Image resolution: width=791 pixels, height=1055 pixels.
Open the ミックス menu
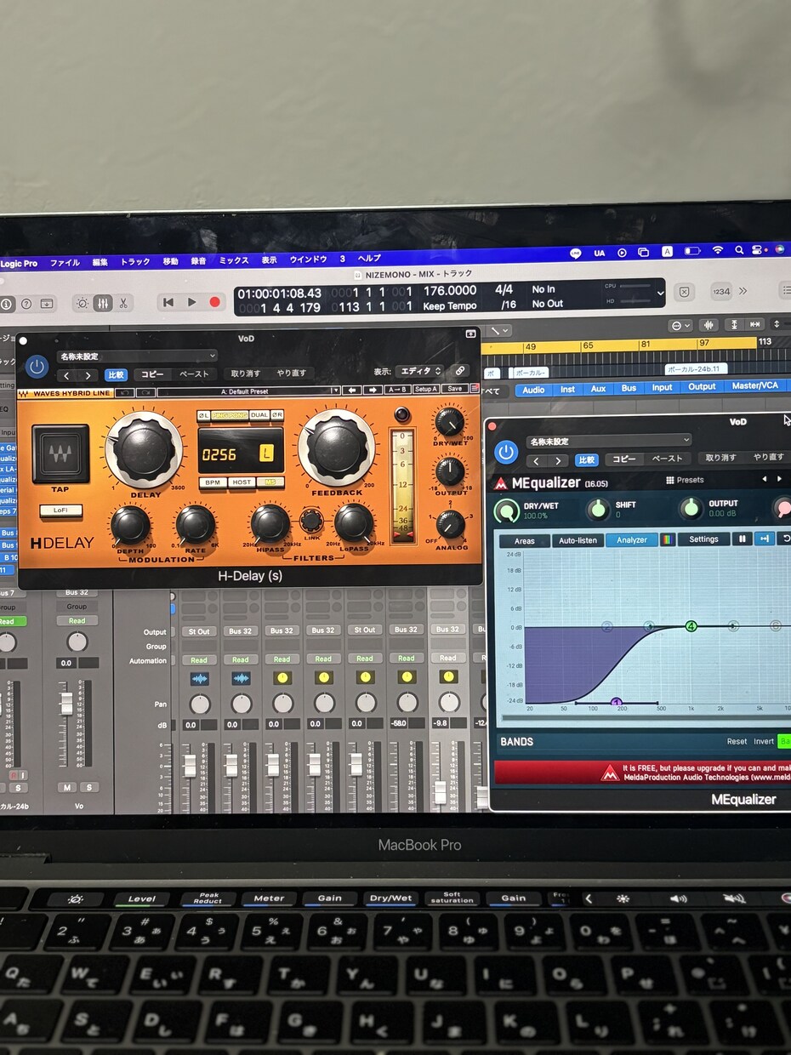pyautogui.click(x=234, y=260)
